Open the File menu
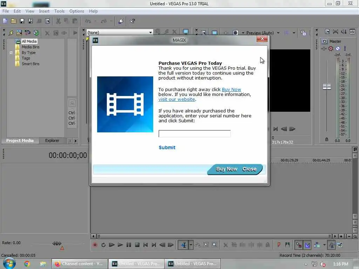 [6, 11]
